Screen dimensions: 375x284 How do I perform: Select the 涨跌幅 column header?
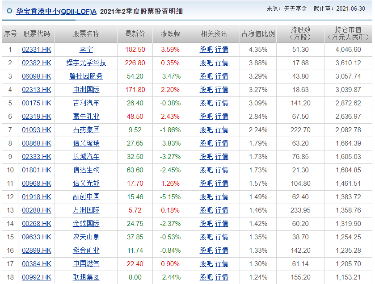170,33
